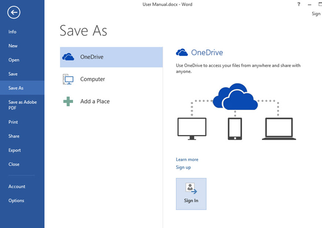Click the green plus Add a Place icon

coord(68,101)
